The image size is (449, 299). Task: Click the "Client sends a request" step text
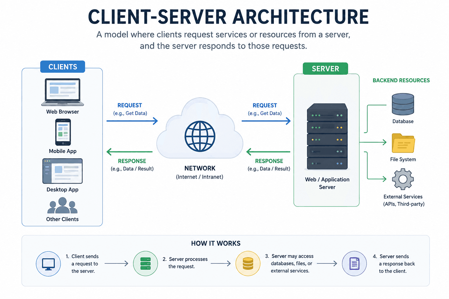click(x=82, y=264)
